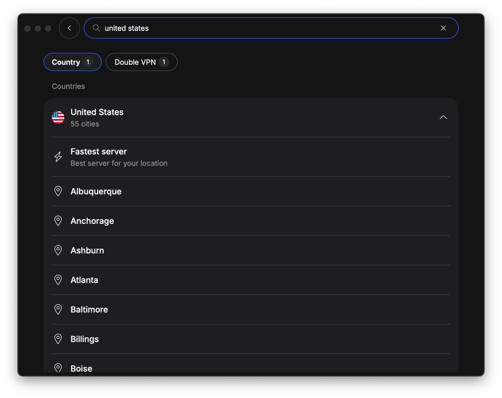
Task: Click the count badge on Double VPN tab
Action: click(164, 62)
